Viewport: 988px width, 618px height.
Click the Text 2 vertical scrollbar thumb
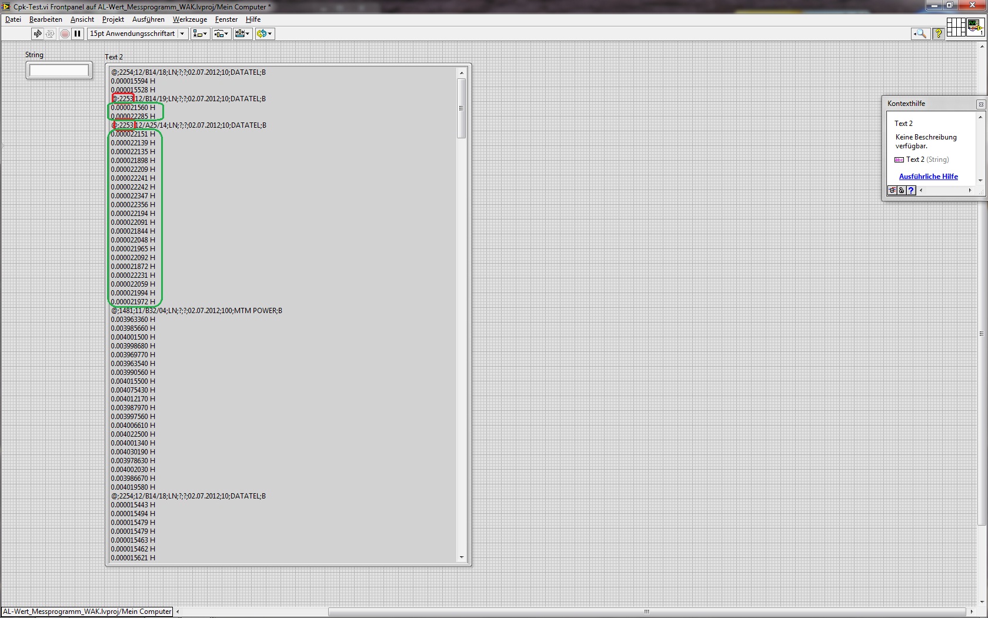tap(461, 108)
